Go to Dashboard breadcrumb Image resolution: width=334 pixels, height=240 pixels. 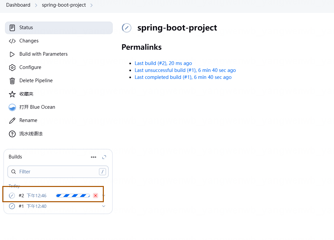(18, 5)
